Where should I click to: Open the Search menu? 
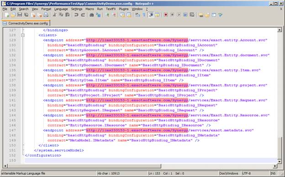click(24, 9)
